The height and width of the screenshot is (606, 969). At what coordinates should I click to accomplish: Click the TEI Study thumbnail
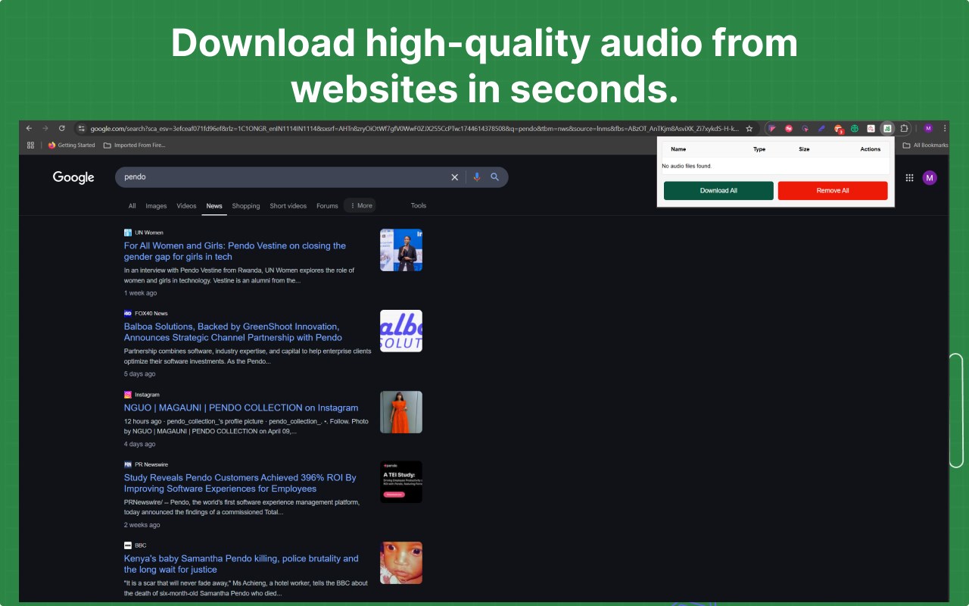point(401,482)
